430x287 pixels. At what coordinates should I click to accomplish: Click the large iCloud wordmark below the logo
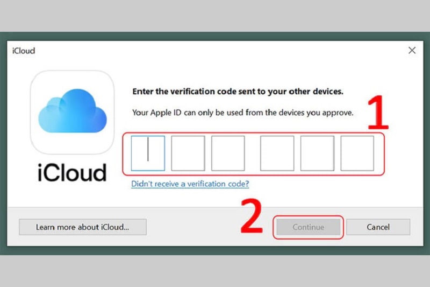72,172
